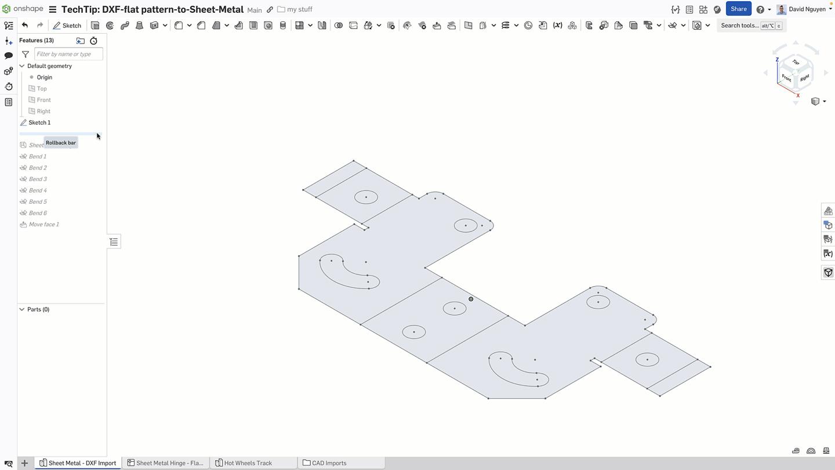Screen dimensions: 835x470
Task: Click the link icon next to Main
Action: click(x=270, y=9)
